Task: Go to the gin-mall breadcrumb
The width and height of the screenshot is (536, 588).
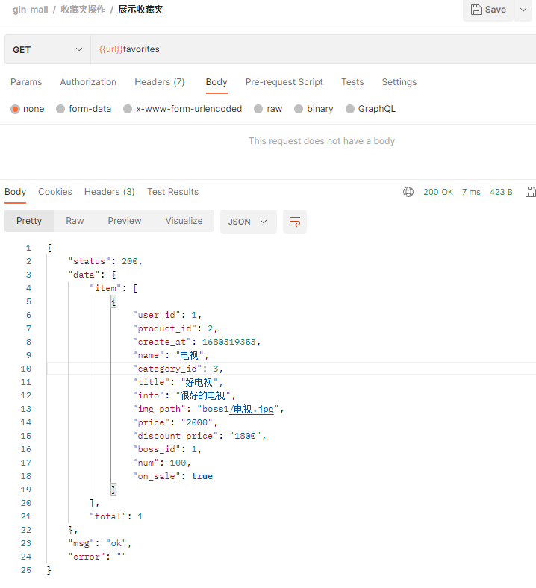Action: point(31,10)
